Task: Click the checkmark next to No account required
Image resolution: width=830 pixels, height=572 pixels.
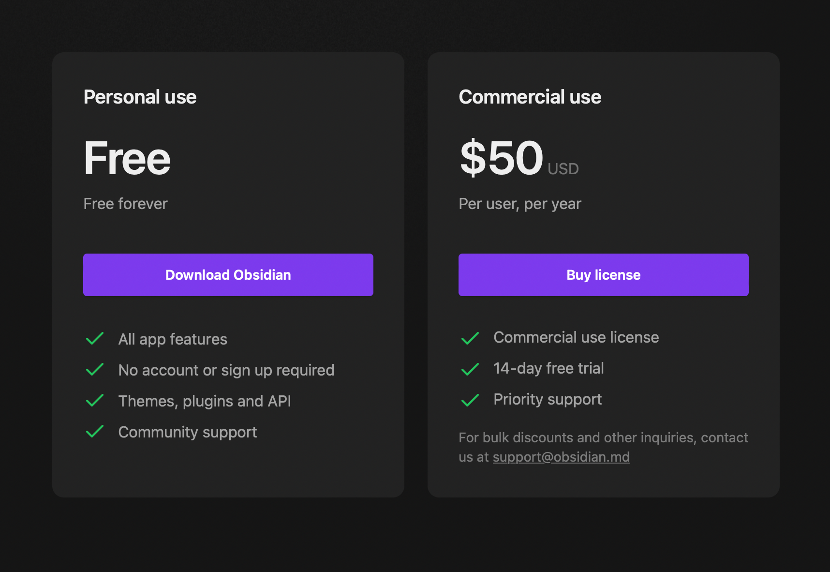Action: [95, 370]
